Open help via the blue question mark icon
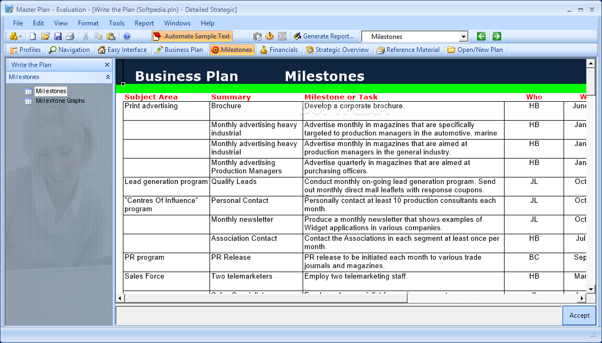Image resolution: width=602 pixels, height=343 pixels. pyautogui.click(x=127, y=36)
